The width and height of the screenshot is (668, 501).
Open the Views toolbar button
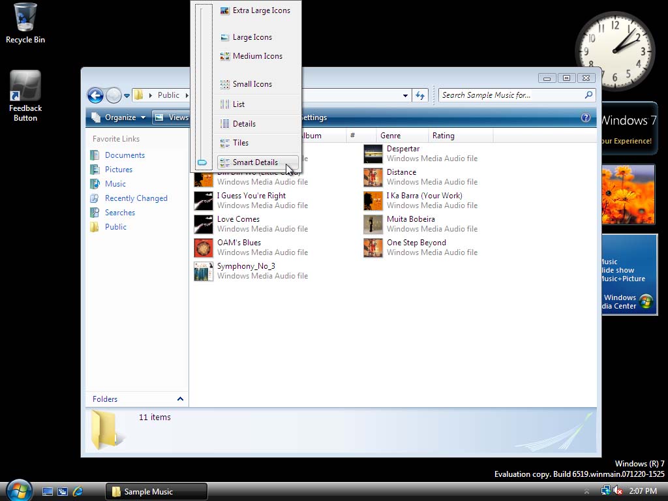(172, 117)
